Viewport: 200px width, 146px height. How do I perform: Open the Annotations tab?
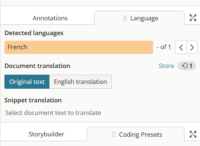point(50,18)
